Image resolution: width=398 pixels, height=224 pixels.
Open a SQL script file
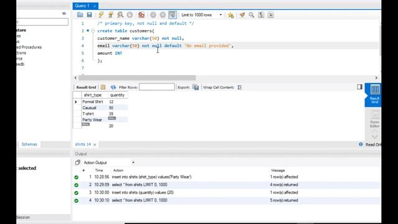[x=80, y=15]
